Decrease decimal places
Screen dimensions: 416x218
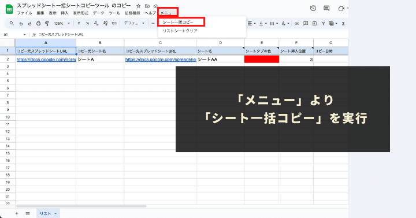(96, 23)
